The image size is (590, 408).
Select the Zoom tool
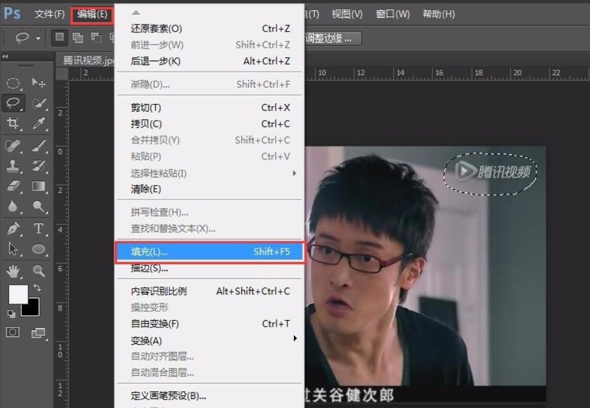point(38,271)
